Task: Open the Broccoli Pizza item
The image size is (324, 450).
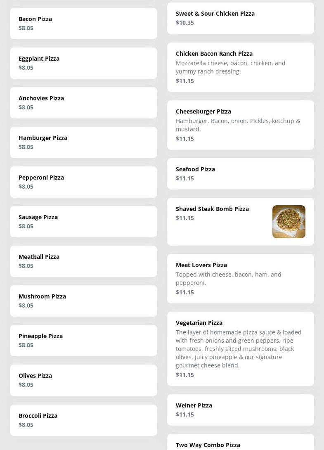Action: [83, 420]
